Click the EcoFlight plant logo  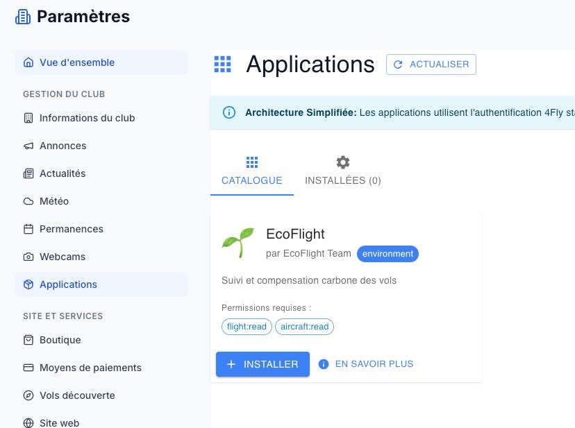pos(237,243)
